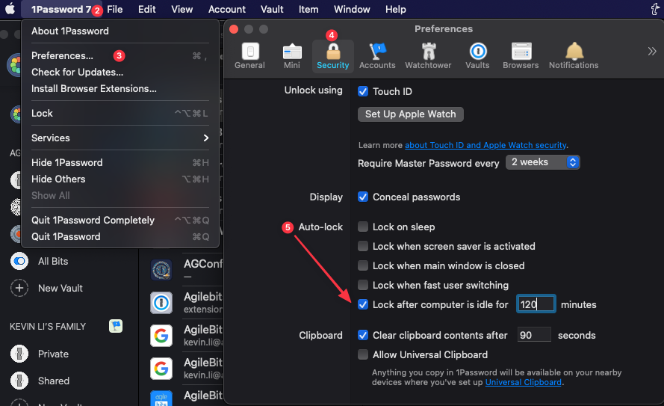664x406 pixels.
Task: Uncheck the Conceal passwords checkbox
Action: point(363,197)
